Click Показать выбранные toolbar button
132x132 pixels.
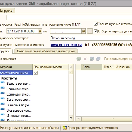[118, 59]
